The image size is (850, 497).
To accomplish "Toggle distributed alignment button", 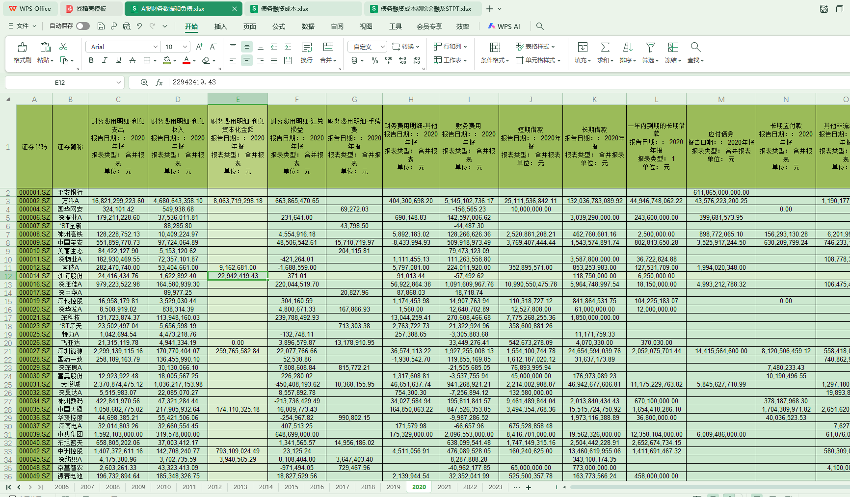I will (x=288, y=60).
